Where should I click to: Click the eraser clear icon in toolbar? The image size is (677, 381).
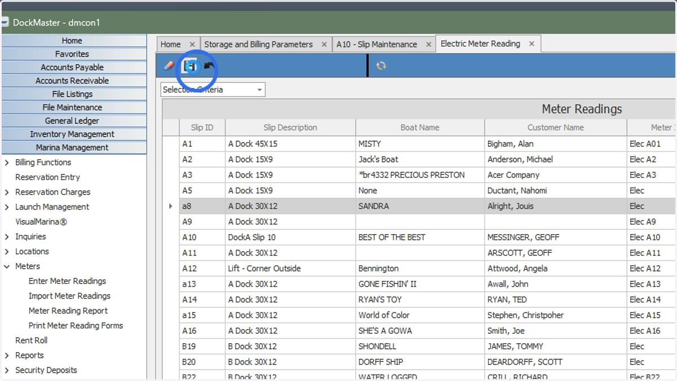click(169, 66)
